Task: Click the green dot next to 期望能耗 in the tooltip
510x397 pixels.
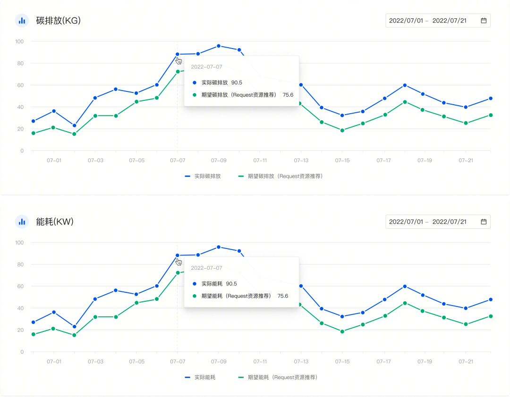Action: (194, 296)
